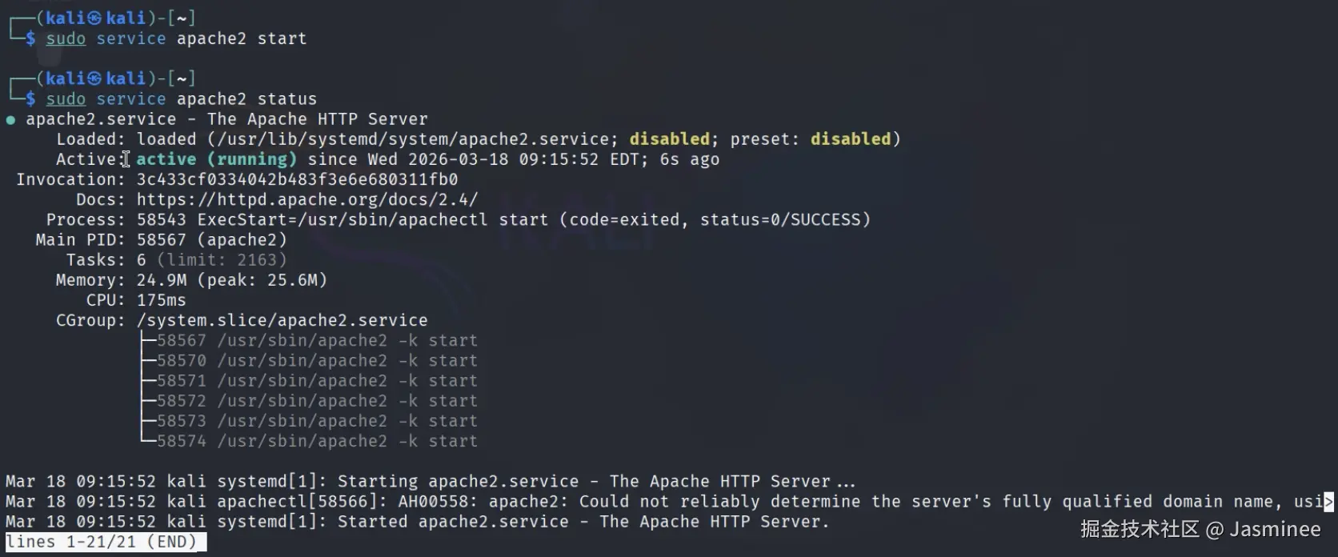
Task: Open the httpd.apache.org docs link
Action: [306, 199]
